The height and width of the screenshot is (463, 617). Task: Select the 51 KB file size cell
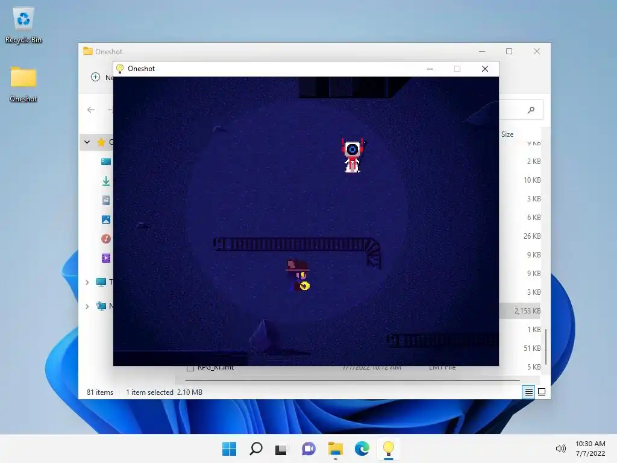[x=532, y=348]
